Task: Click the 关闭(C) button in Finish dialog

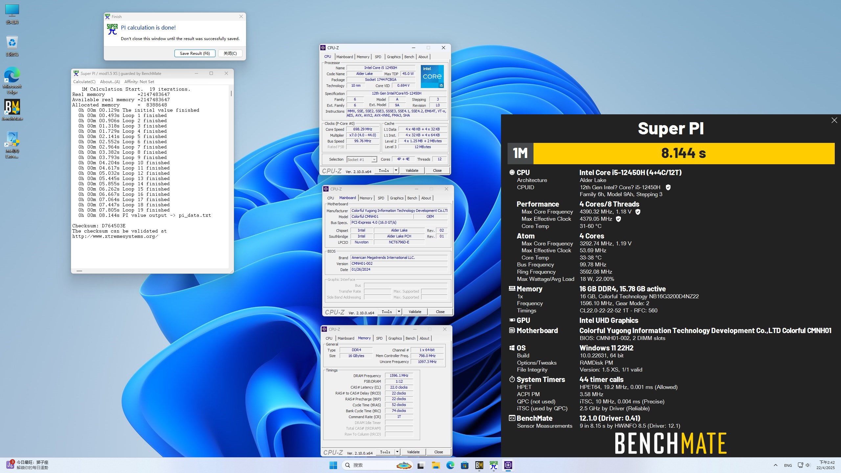Action: pyautogui.click(x=230, y=54)
